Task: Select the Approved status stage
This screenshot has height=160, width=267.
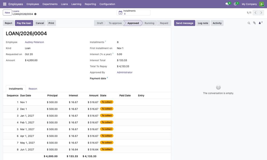Action: [x=133, y=23]
